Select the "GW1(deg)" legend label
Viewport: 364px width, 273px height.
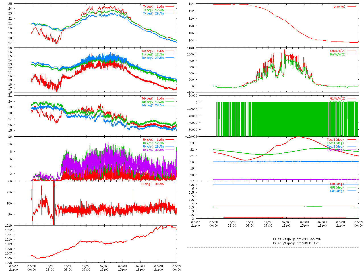click(337, 184)
